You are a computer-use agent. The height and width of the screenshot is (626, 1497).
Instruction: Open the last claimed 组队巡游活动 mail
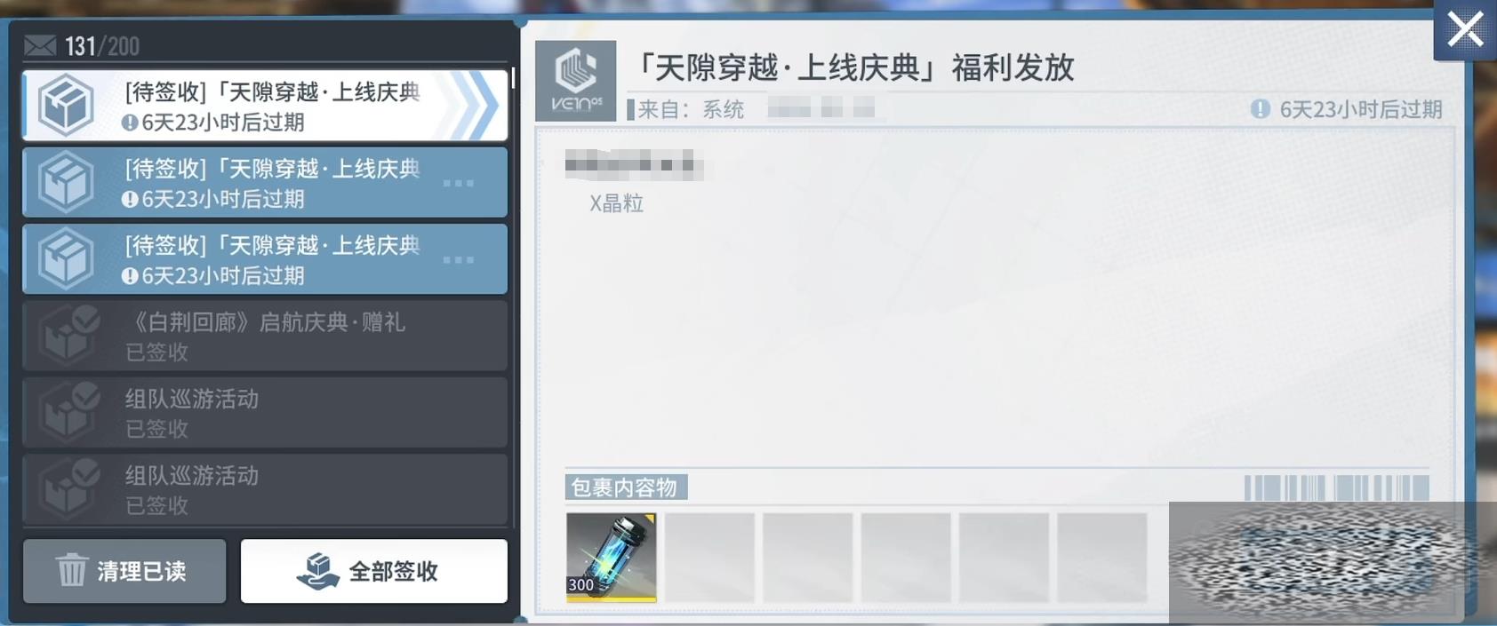click(x=265, y=488)
